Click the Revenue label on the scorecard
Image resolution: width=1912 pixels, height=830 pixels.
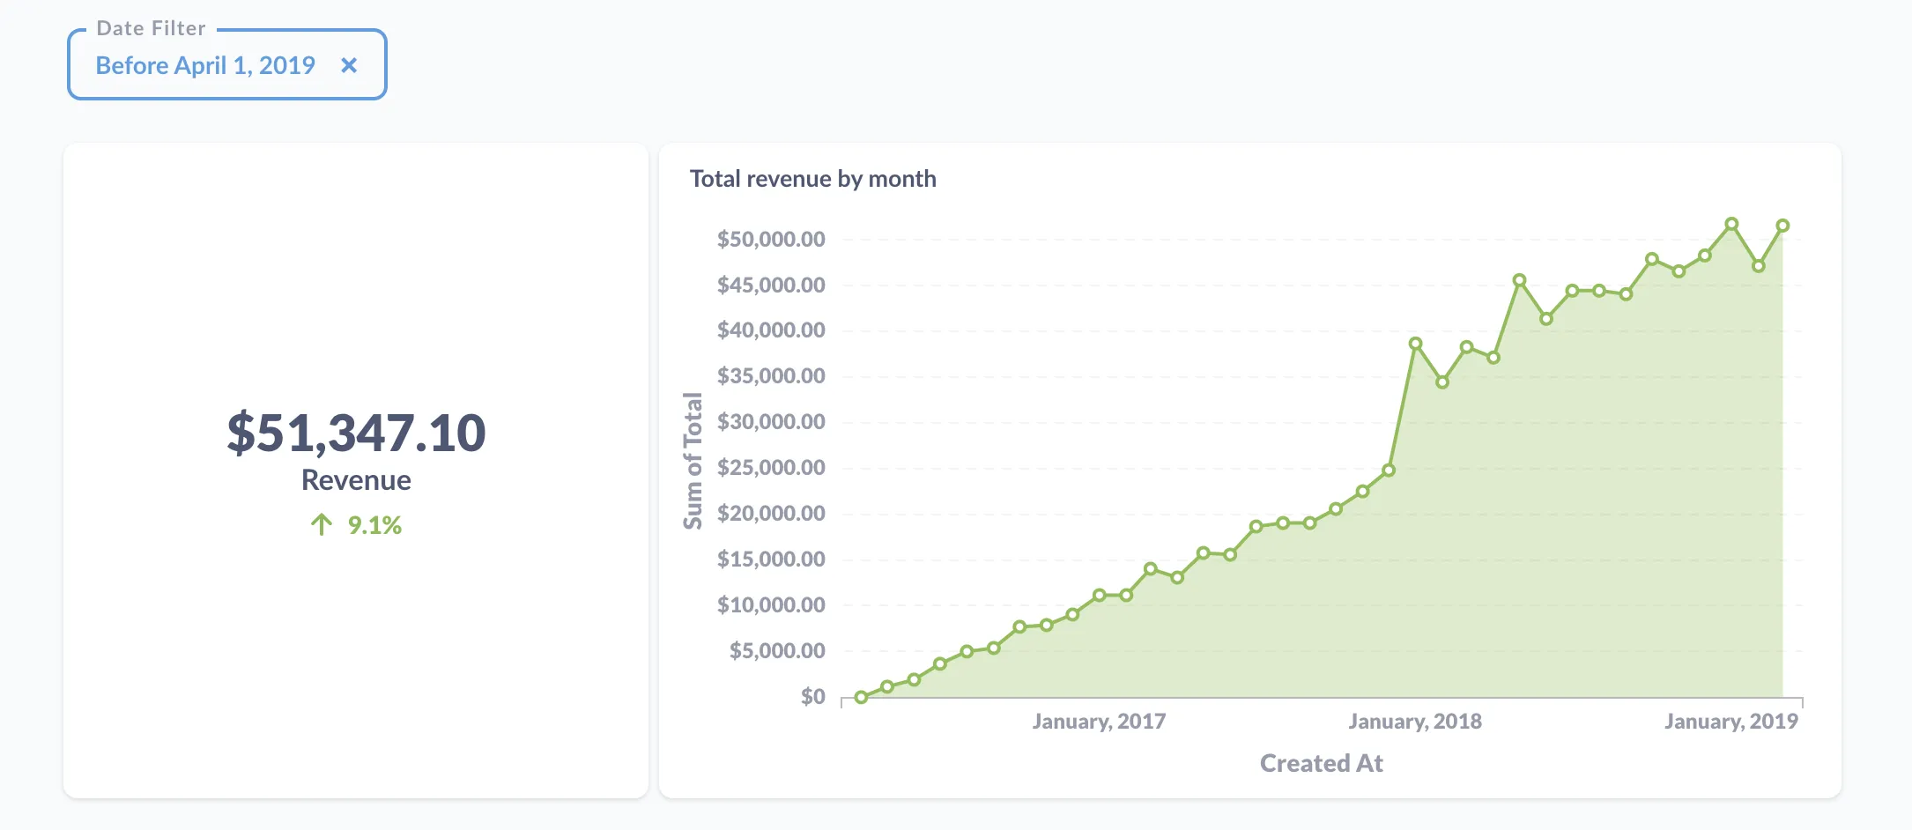pyautogui.click(x=356, y=480)
